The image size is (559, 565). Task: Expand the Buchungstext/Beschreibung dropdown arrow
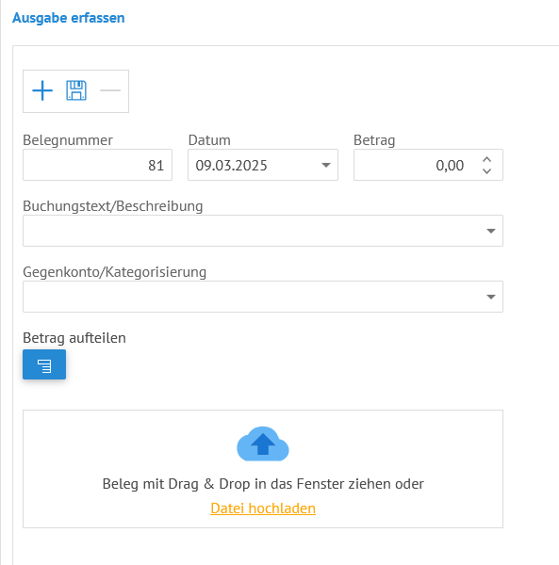(x=491, y=231)
